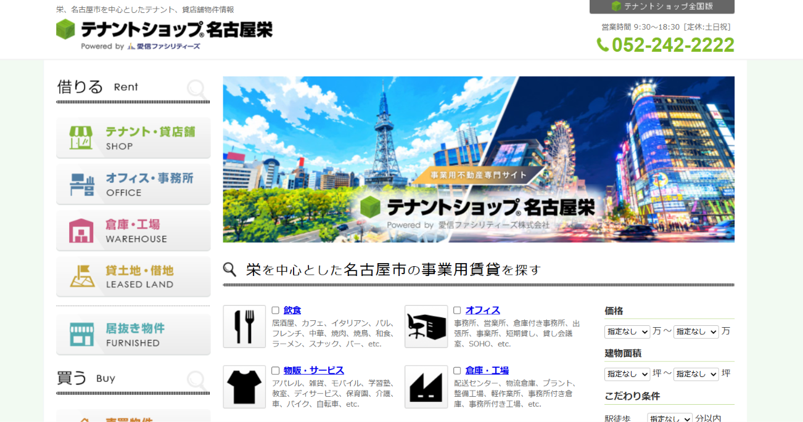The height and width of the screenshot is (422, 803).
Task: Click the office desk and chair icon
Action: (x=426, y=327)
